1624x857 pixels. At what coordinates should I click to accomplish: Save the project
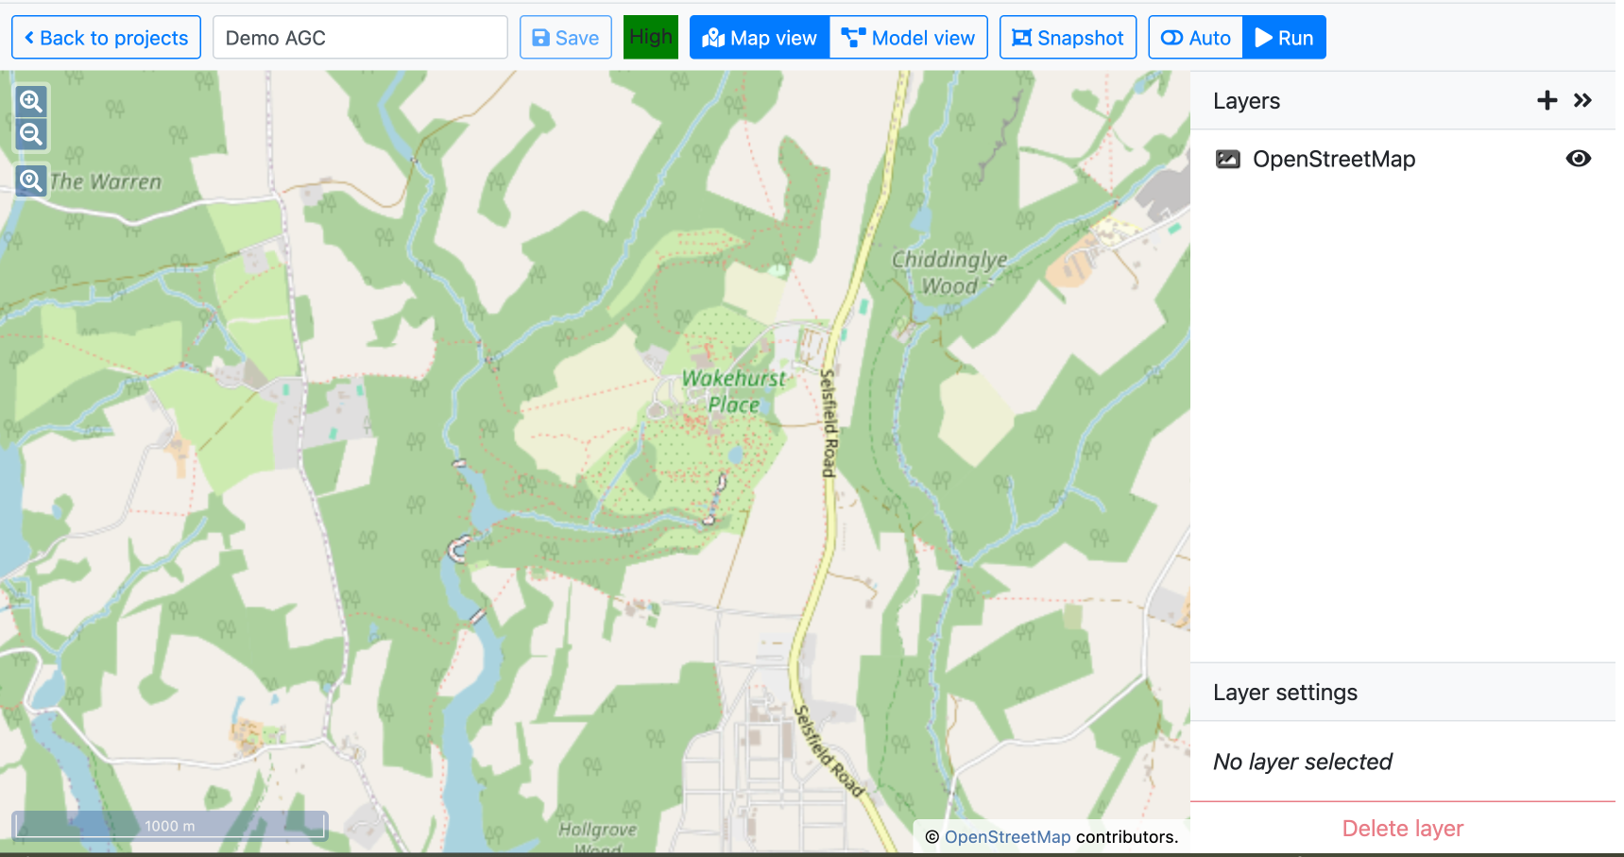[565, 38]
